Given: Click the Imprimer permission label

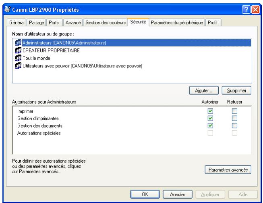Looking at the screenshot, I should (25, 111).
